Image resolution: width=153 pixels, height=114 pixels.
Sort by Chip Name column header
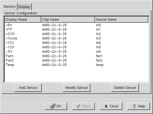[x=68, y=20]
